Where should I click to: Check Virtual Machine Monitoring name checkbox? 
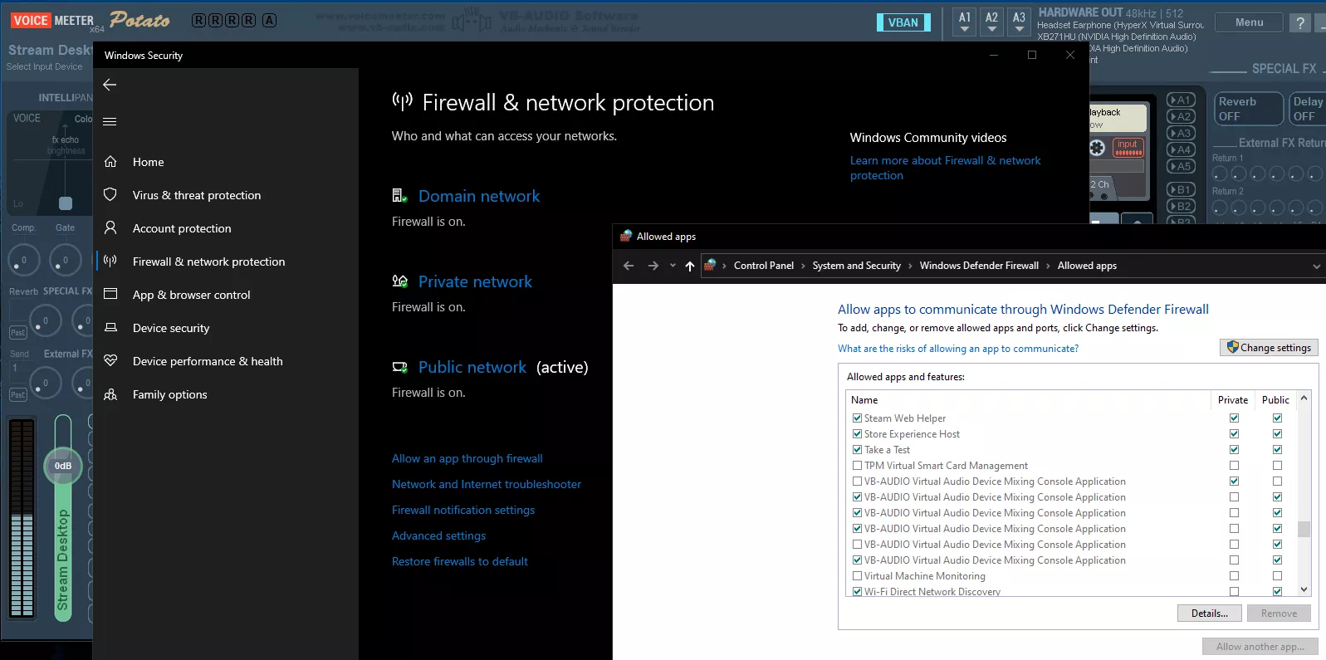[x=857, y=576]
